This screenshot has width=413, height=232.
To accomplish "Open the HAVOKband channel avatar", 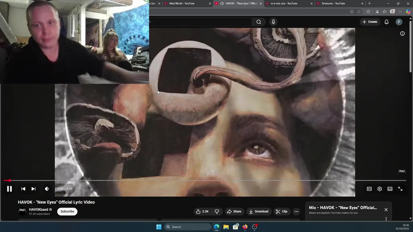I will tap(22, 211).
